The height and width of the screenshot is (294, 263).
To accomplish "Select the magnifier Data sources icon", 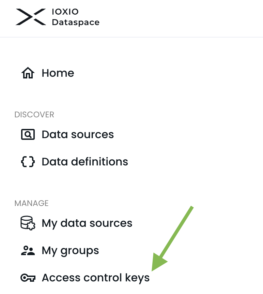I will point(28,134).
